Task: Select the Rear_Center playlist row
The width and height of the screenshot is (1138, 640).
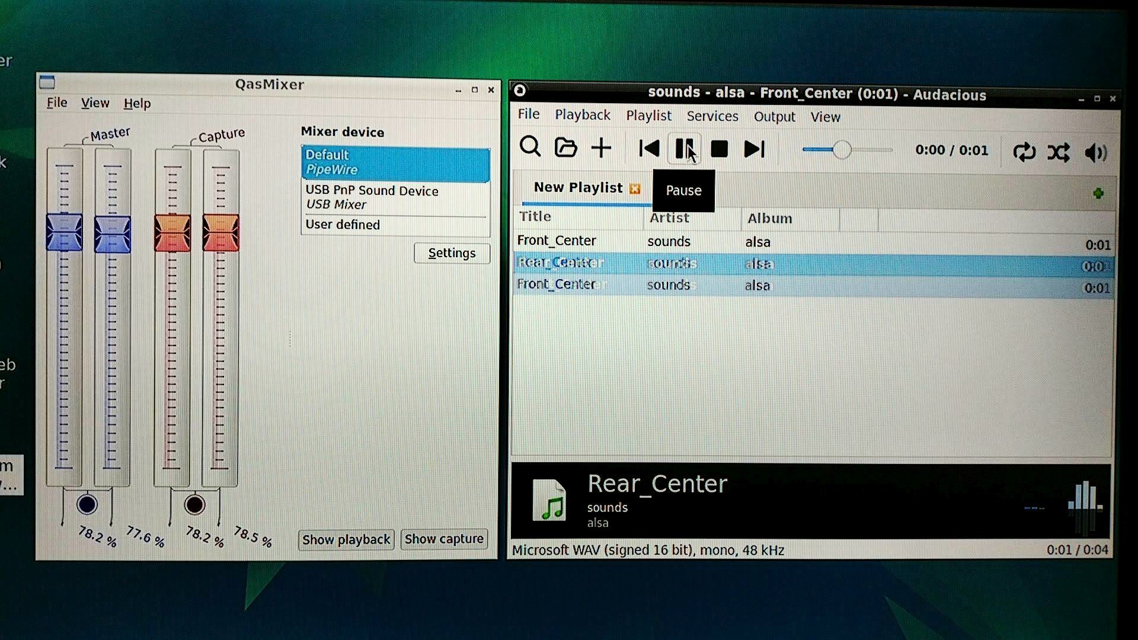Action: pos(813,264)
